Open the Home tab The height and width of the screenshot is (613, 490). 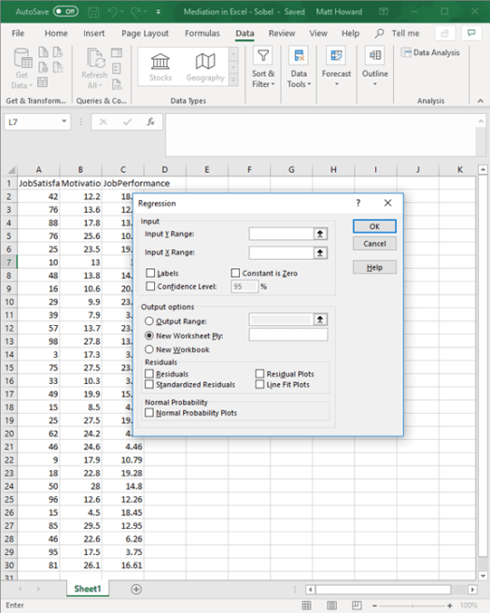point(56,34)
